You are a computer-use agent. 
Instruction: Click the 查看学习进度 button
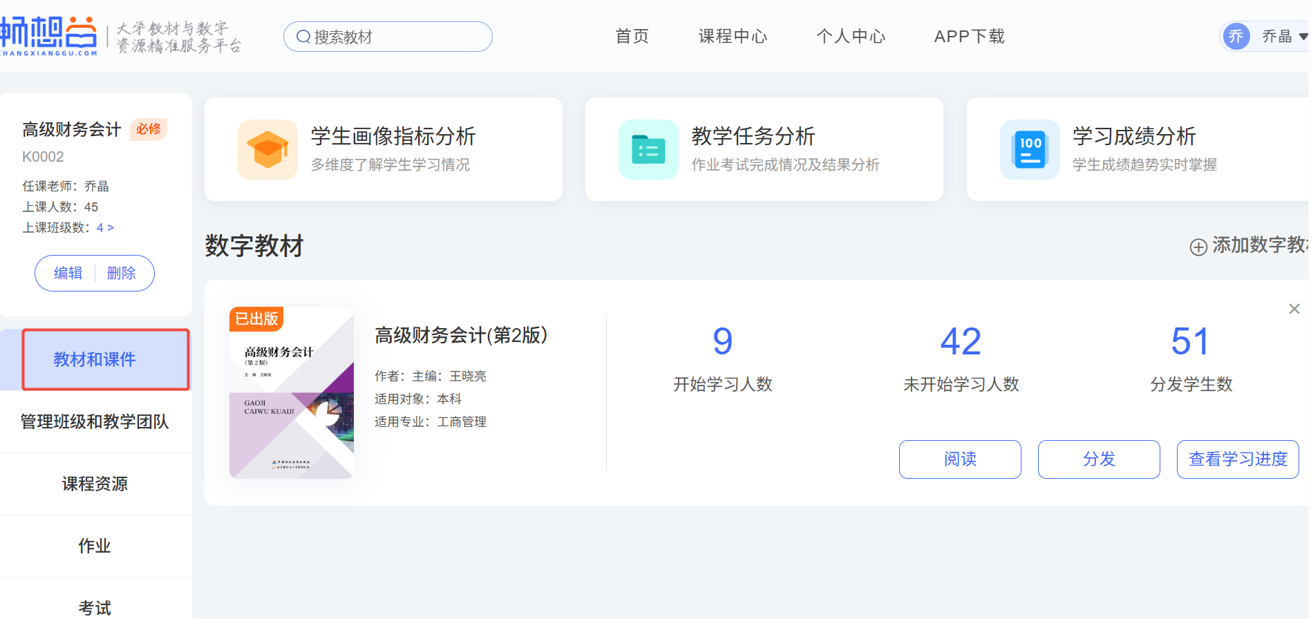(x=1237, y=459)
